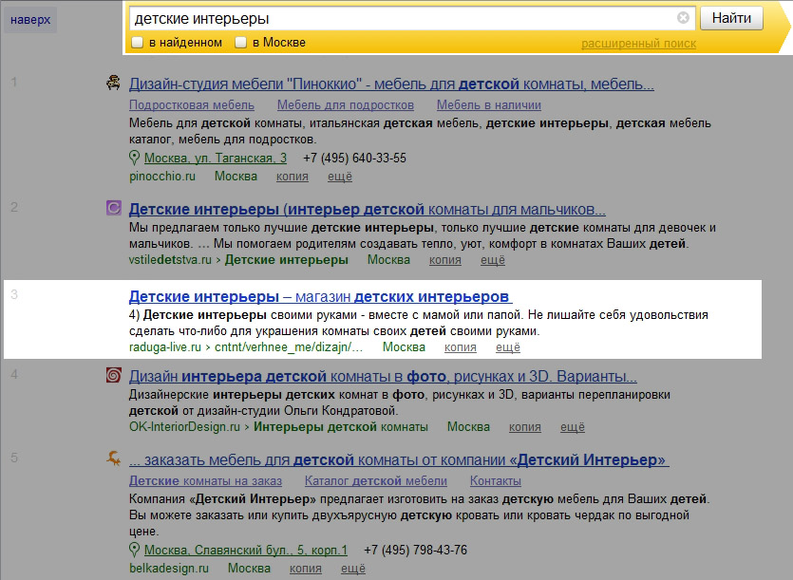
Task: Click 'Москва' region label of belkadesign.ru result
Action: (249, 569)
